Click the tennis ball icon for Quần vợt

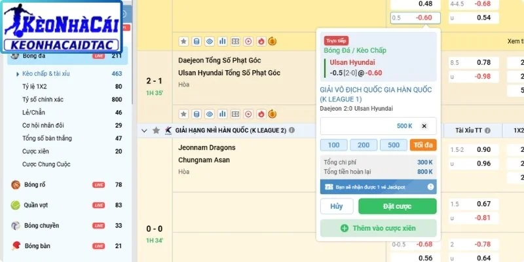pos(15,205)
